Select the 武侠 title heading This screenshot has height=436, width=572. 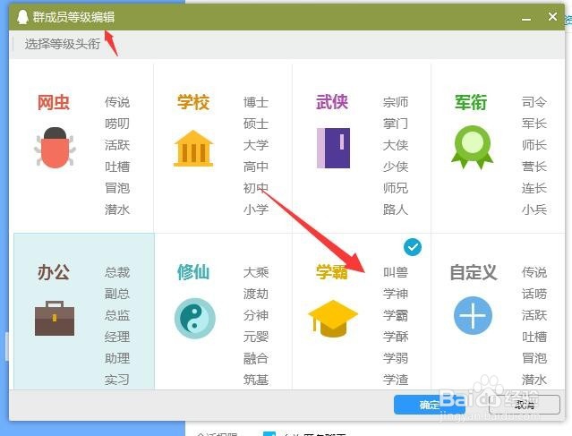coord(332,102)
